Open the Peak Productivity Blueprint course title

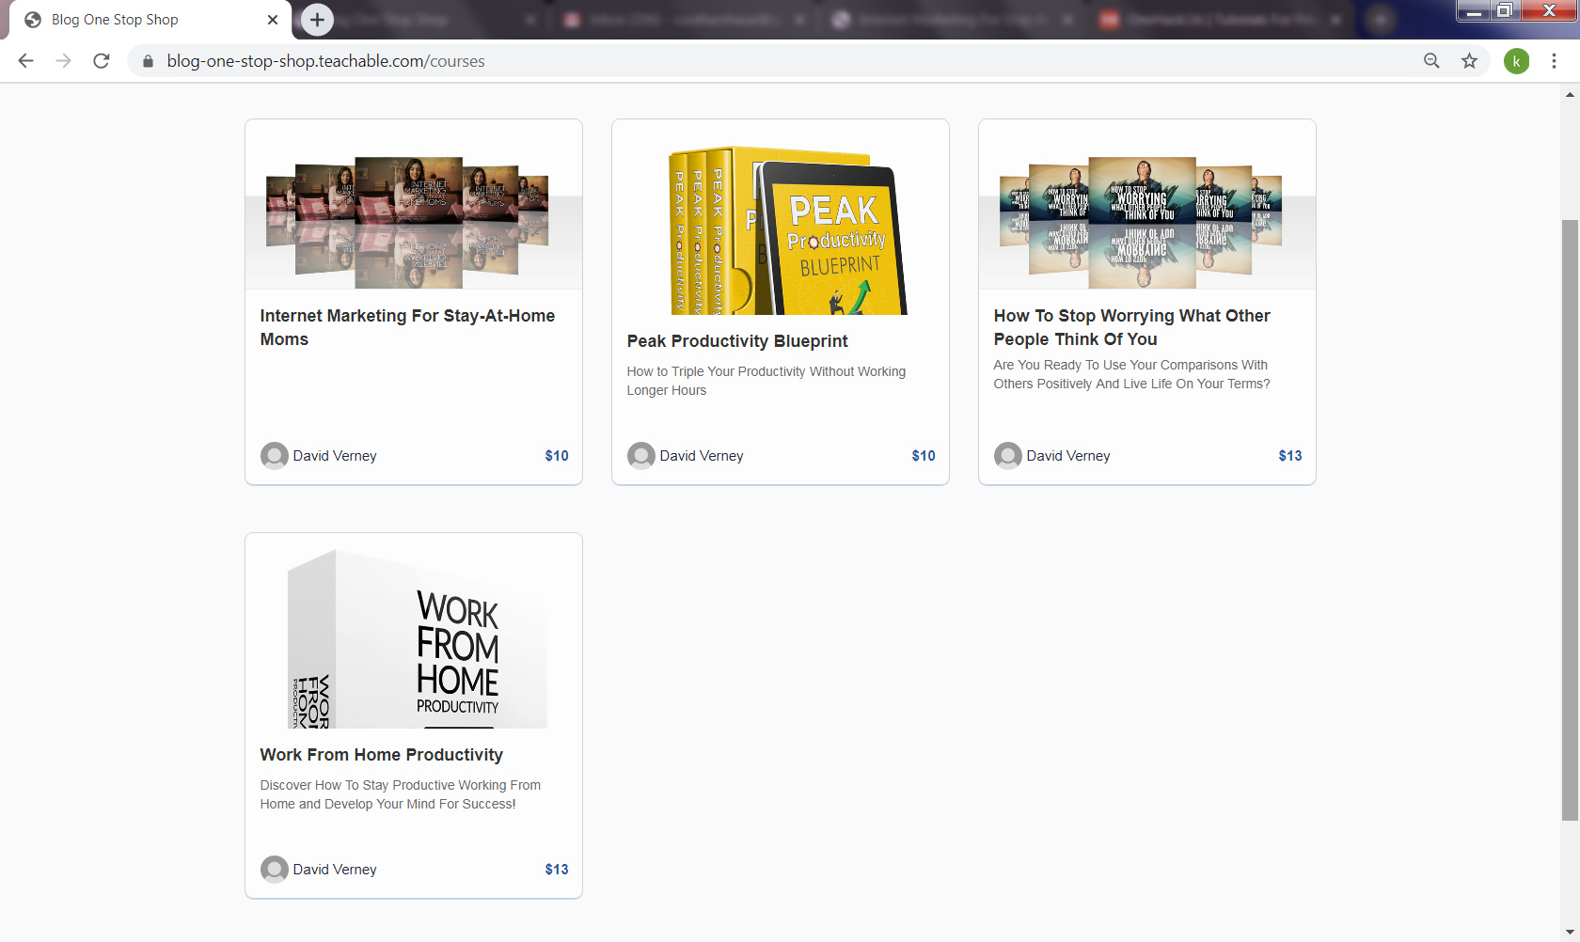(737, 341)
